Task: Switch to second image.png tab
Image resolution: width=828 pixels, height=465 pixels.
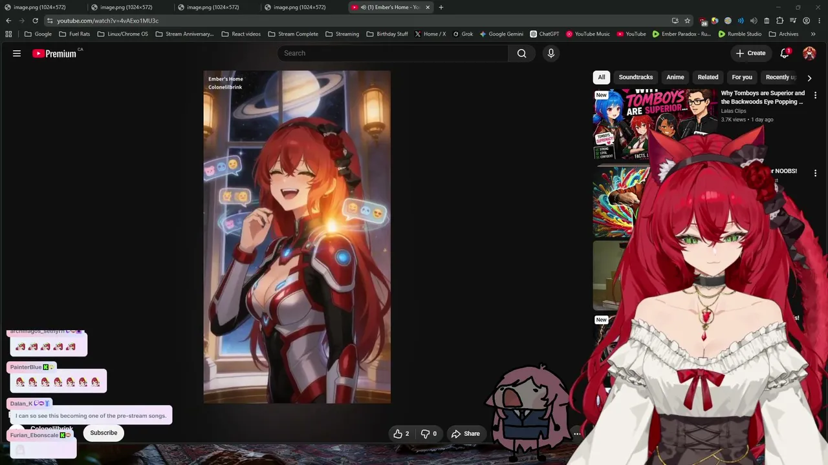Action: 127,7
